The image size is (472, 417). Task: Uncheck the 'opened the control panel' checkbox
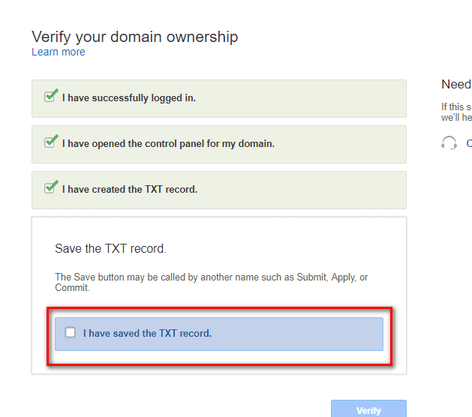coord(50,142)
